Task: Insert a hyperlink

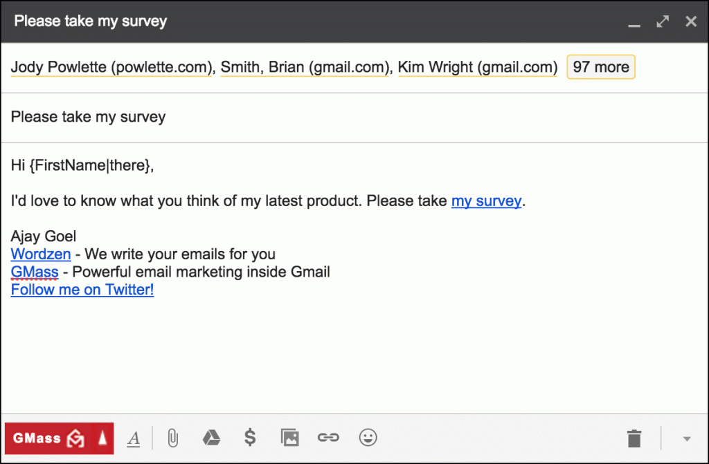Action: [x=328, y=438]
